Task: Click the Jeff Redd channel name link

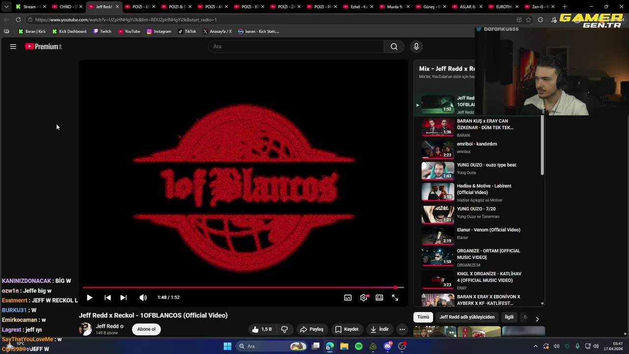Action: click(107, 326)
